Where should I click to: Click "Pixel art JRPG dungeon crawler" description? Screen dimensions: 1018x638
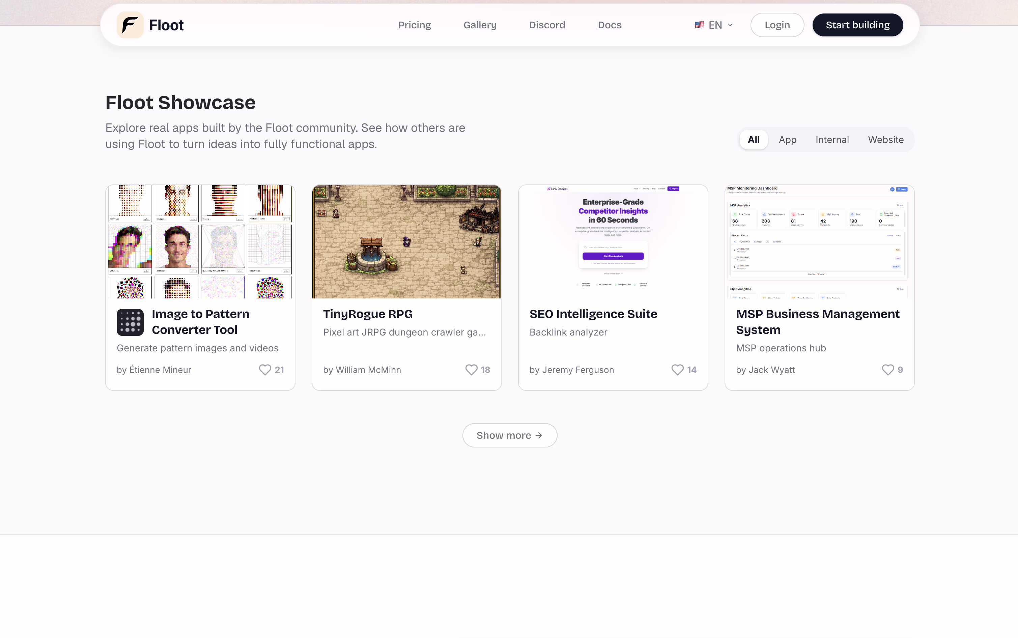pyautogui.click(x=405, y=332)
